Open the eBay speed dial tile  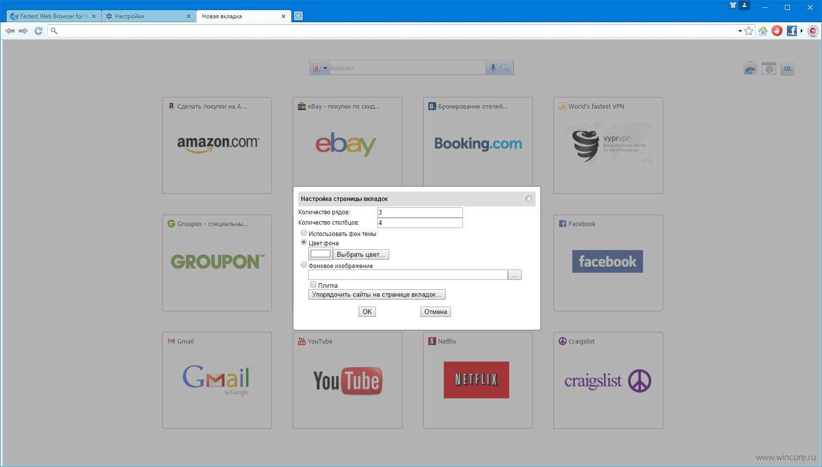(347, 142)
